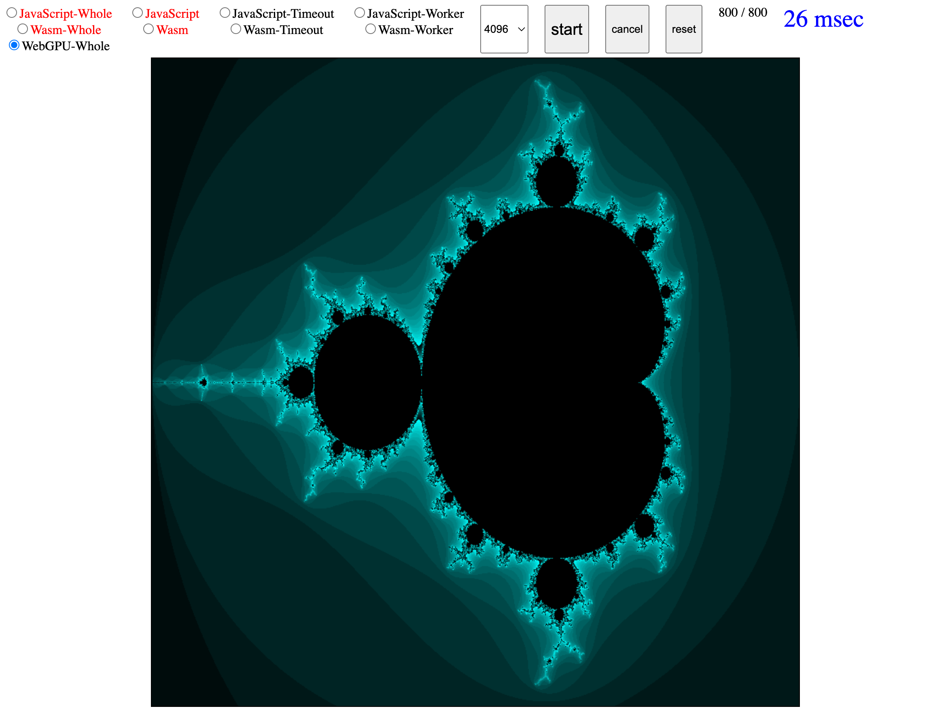Click the bottom black bulb on the Mandelbrot
Image resolution: width=950 pixels, height=715 pixels.
pos(557,583)
